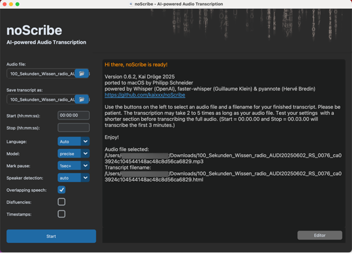Click the noScribe icon in the title bar
This screenshot has height=253, width=352.
(x=132, y=4)
